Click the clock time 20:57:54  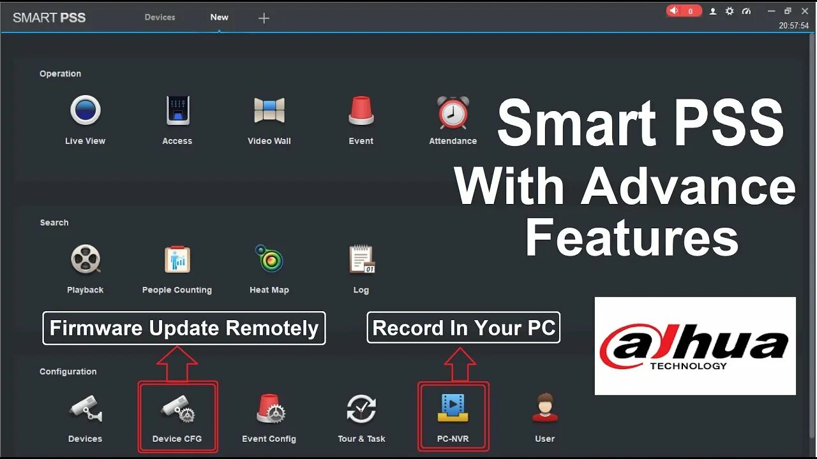coord(793,26)
